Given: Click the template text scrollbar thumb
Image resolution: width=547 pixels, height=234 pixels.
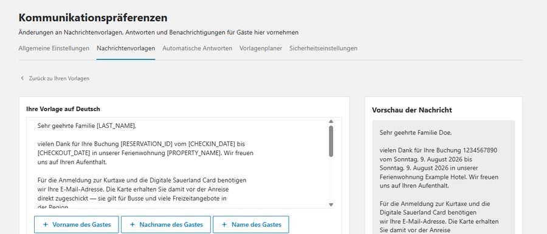Looking at the screenshot, I should 331,141.
